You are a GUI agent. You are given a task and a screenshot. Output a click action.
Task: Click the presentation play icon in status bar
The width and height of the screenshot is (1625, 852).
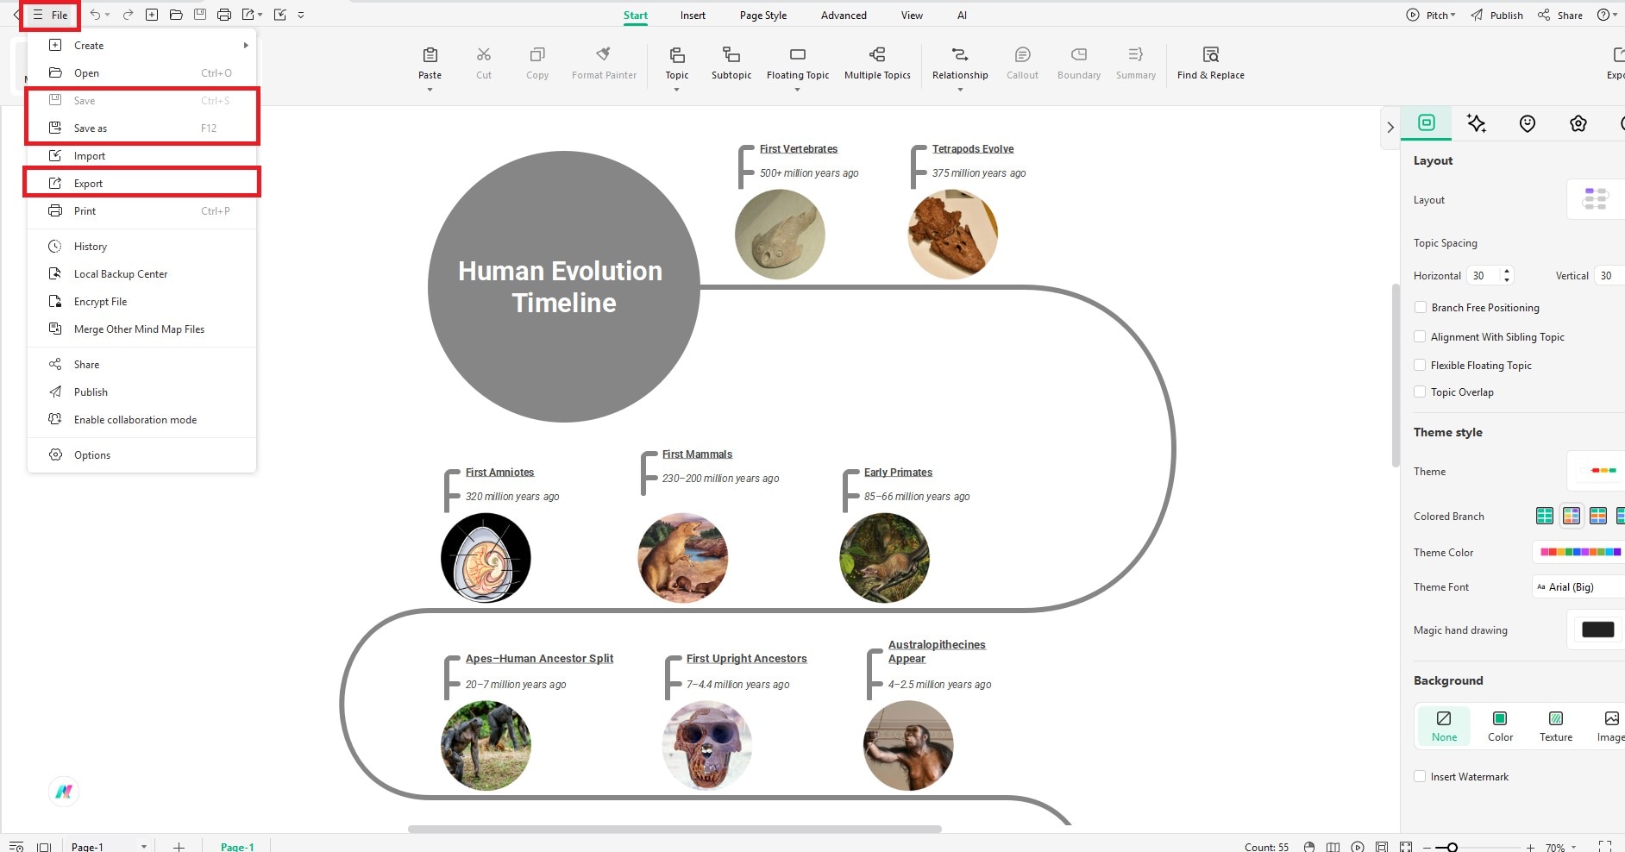pos(1358,847)
